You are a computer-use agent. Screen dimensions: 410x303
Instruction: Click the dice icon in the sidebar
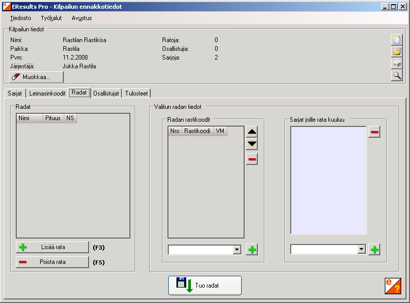pos(397,63)
